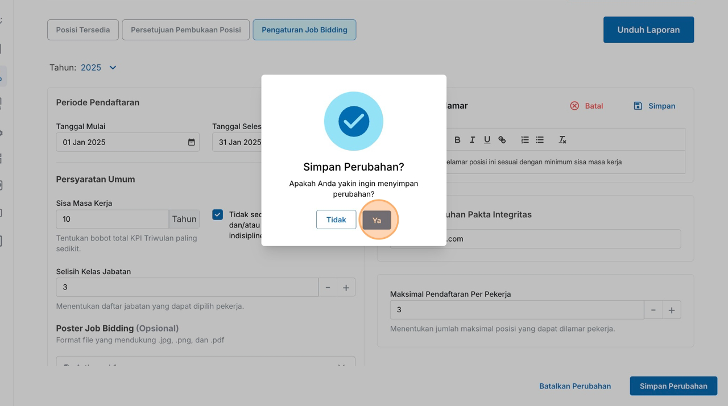Screen dimensions: 728x406
Task: Toggle bold formatting in the editor
Action: point(457,140)
